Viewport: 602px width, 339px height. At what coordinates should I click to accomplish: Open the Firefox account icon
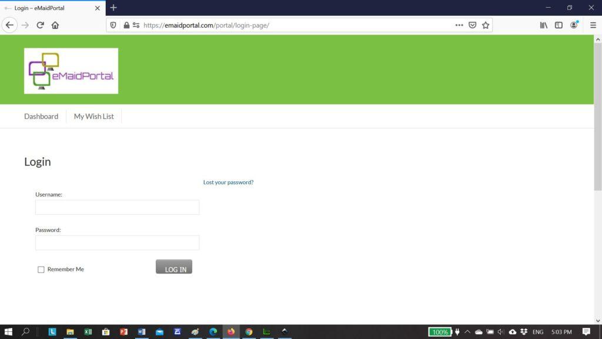574,25
